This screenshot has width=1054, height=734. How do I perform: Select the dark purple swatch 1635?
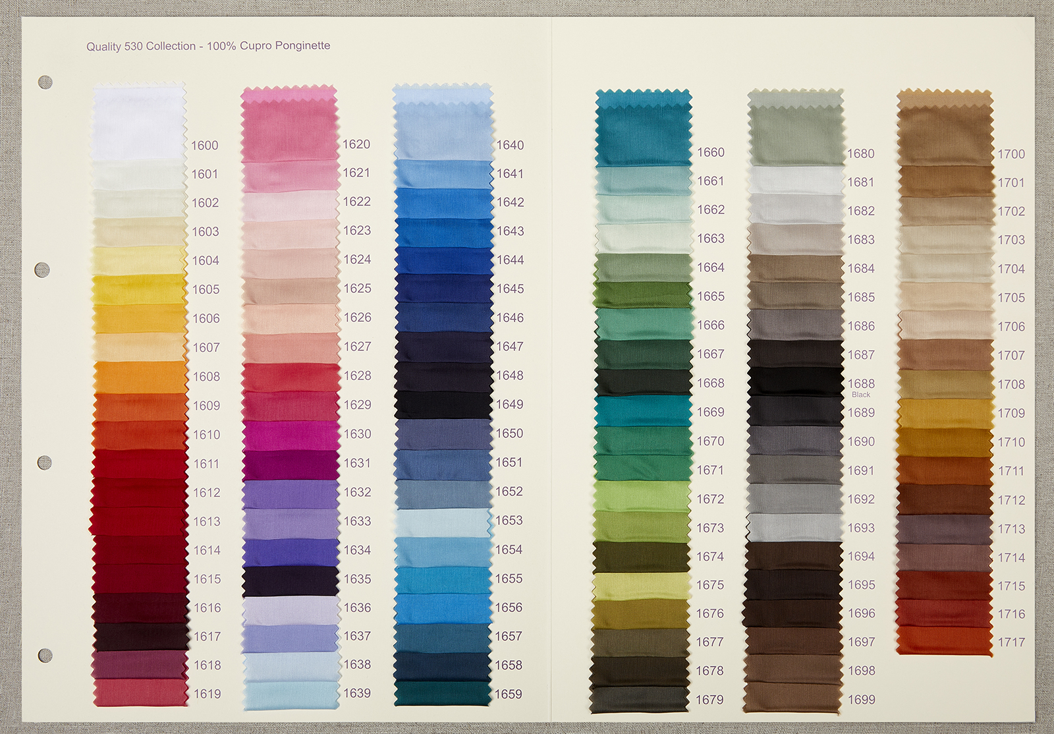point(291,581)
